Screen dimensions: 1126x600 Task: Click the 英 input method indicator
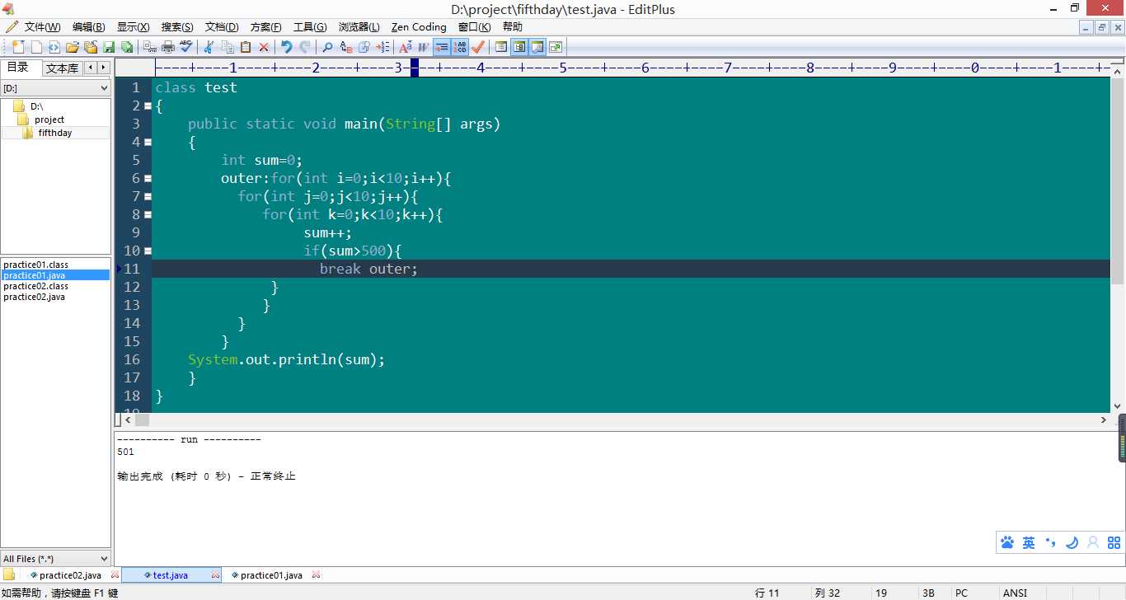pos(1029,542)
